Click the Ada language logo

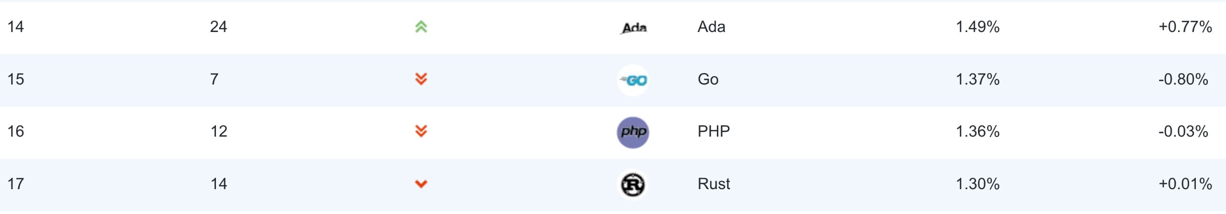click(x=634, y=28)
